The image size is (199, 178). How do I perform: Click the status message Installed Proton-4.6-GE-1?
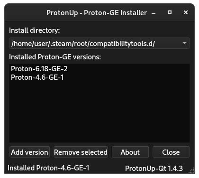pyautogui.click(x=48, y=168)
